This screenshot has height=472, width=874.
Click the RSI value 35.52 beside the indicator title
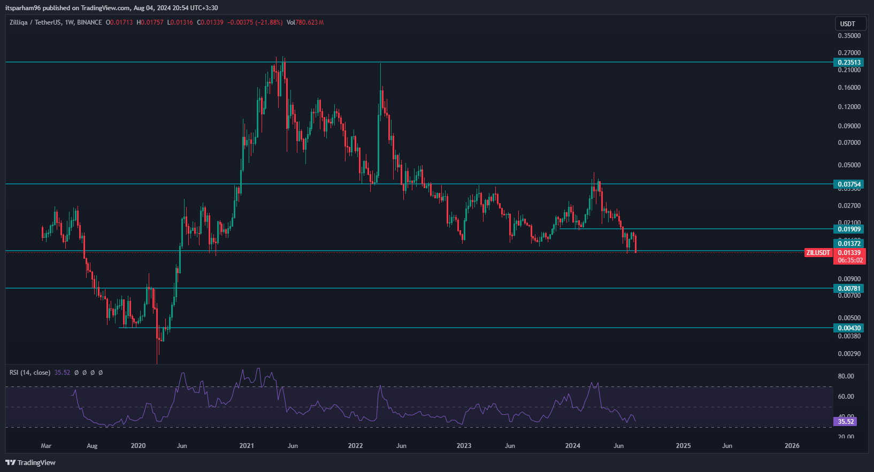click(x=62, y=373)
